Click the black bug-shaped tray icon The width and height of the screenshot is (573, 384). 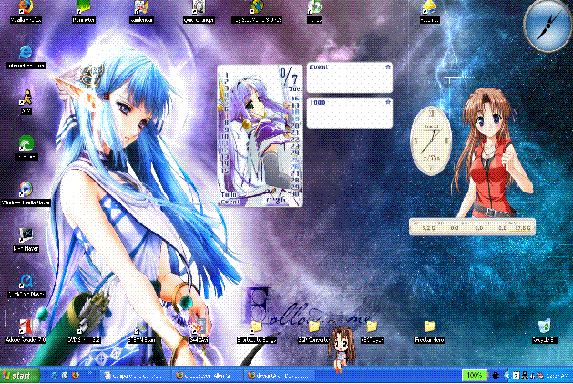point(496,376)
